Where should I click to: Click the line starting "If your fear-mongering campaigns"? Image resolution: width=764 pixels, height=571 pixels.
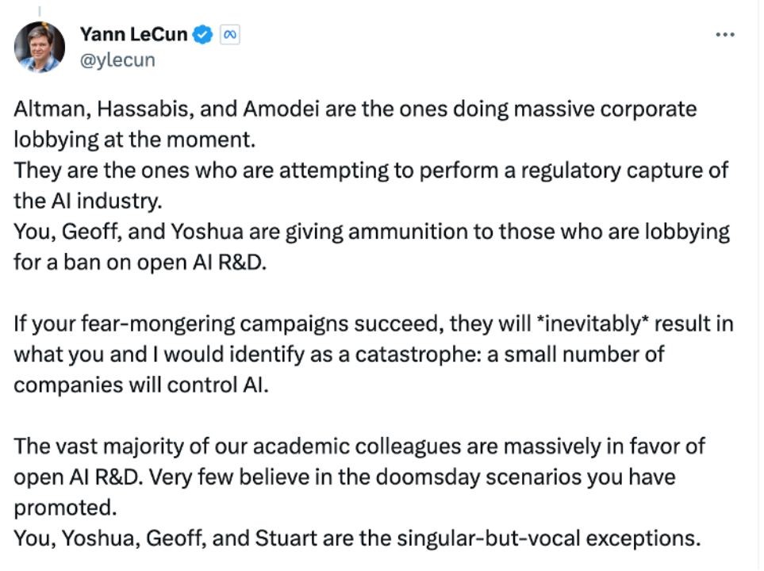pyautogui.click(x=373, y=324)
